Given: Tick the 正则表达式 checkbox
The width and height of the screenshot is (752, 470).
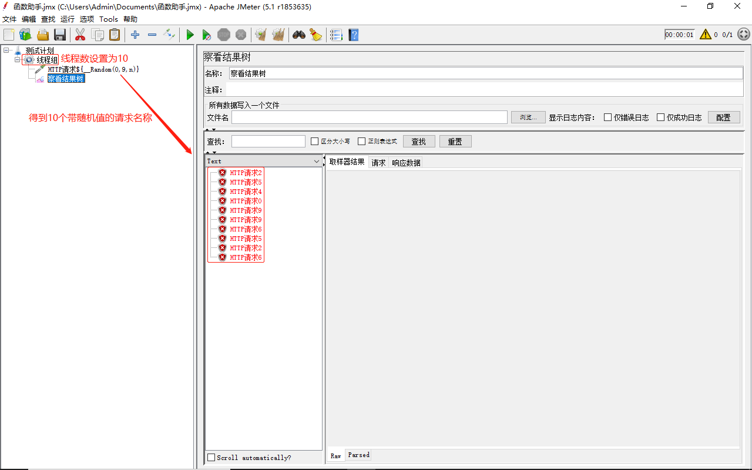Looking at the screenshot, I should point(362,141).
